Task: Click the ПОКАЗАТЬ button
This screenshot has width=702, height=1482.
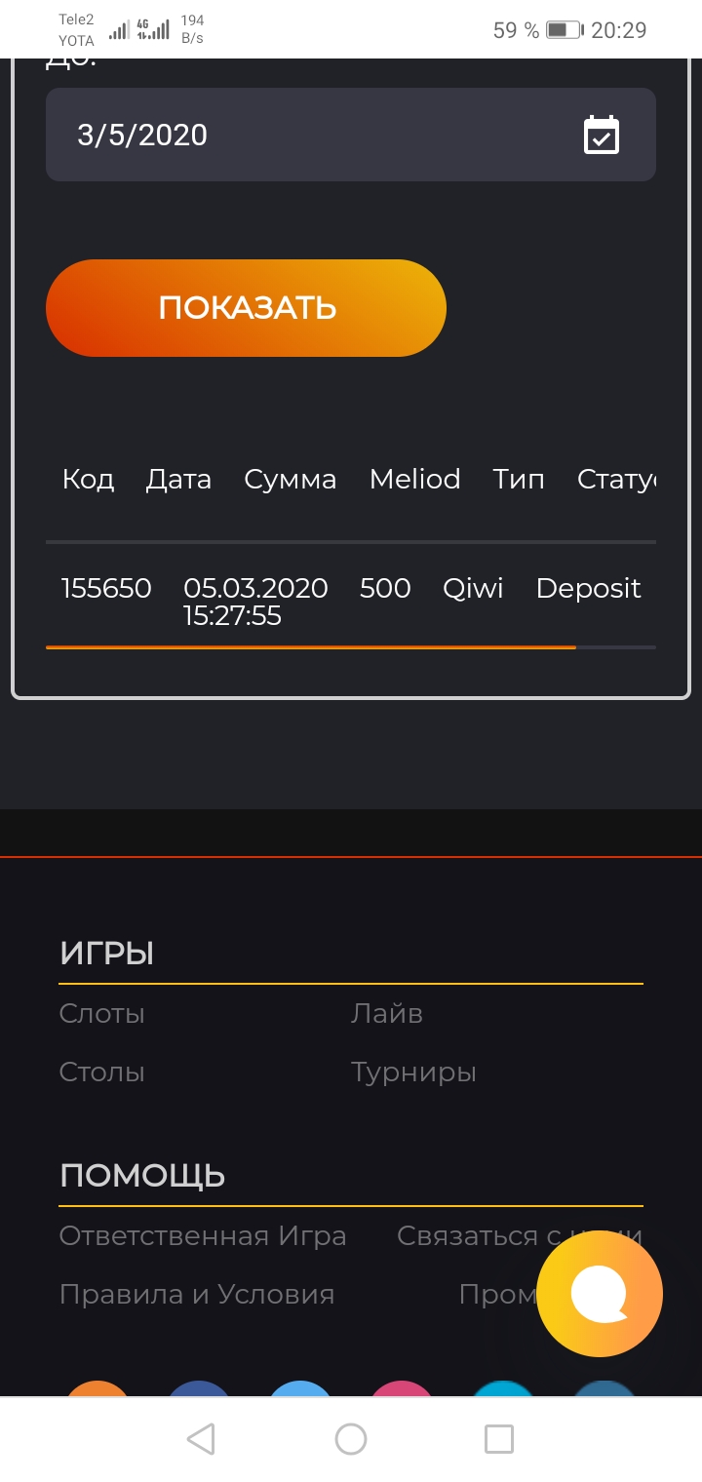Action: pos(246,308)
